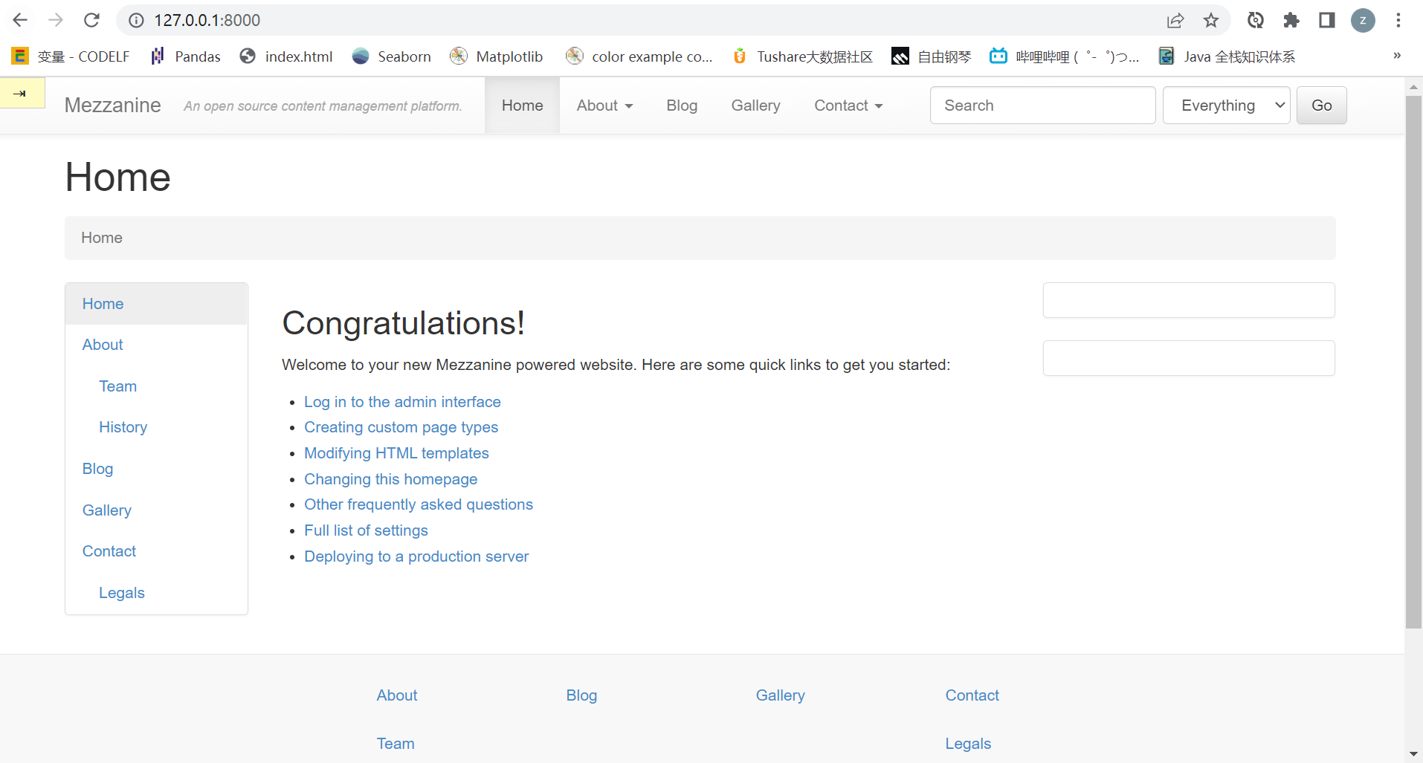Viewport: 1423px width, 763px height.
Task: Focus the Search input field
Action: (1042, 105)
